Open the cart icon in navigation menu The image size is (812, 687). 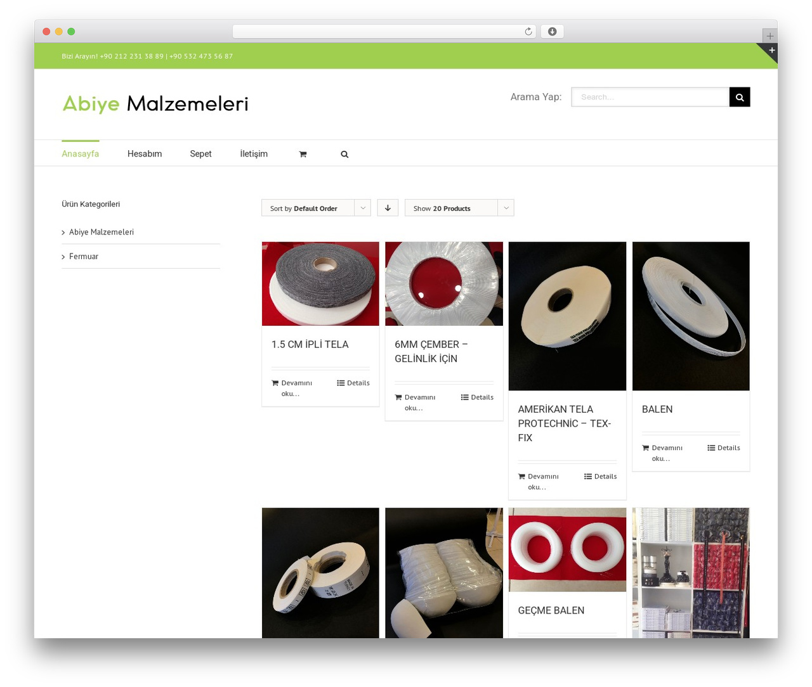tap(303, 154)
